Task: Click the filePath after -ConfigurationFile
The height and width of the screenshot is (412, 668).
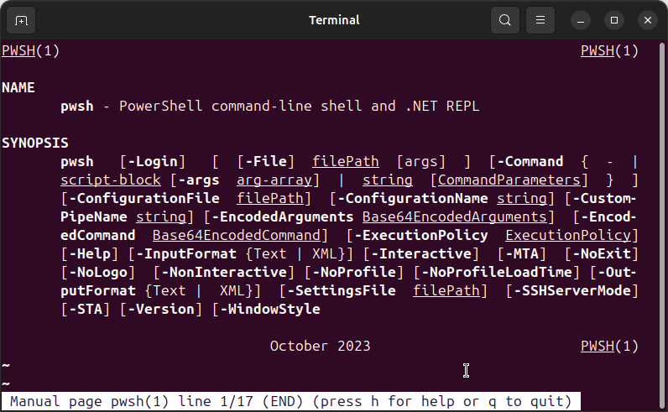Action: [x=270, y=199]
